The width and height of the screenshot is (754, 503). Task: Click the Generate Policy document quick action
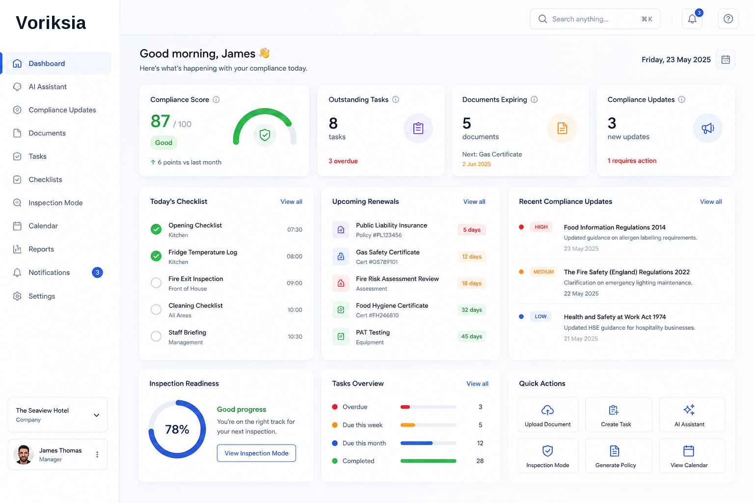(x=615, y=450)
